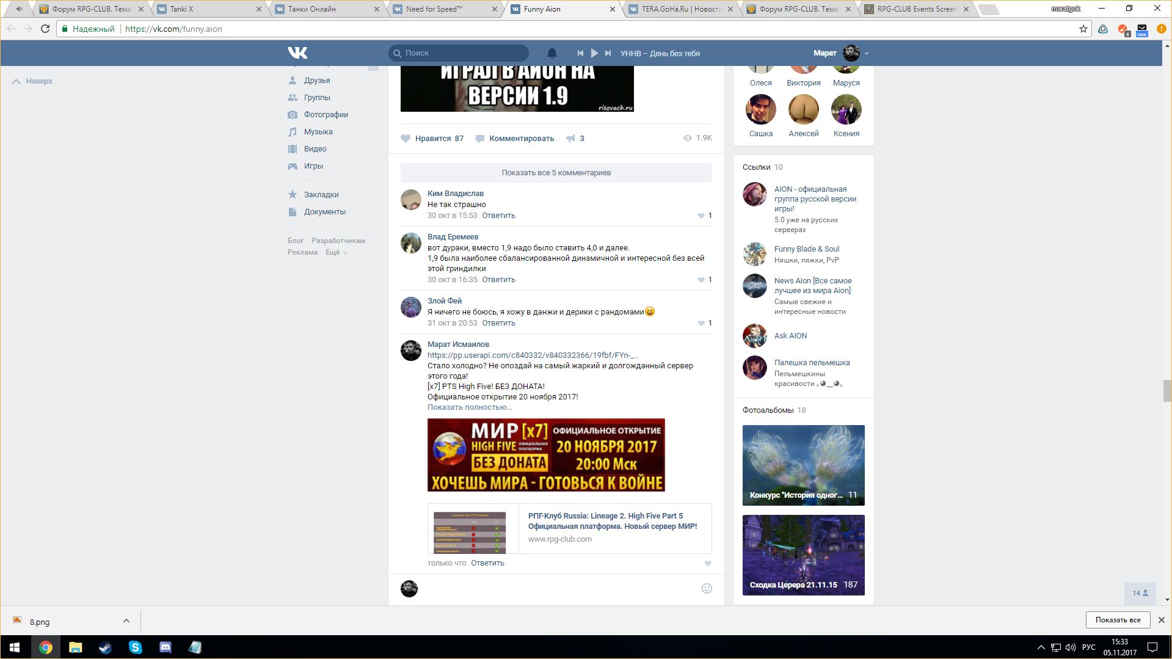
Task: Play the current music track
Action: (x=594, y=53)
